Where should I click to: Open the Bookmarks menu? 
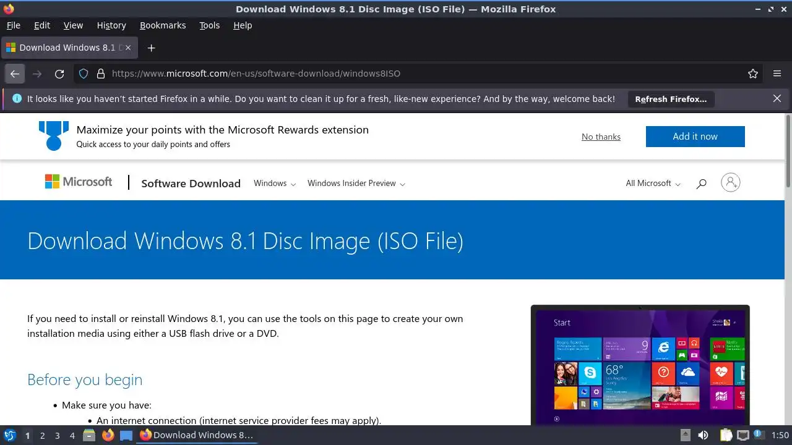(163, 25)
